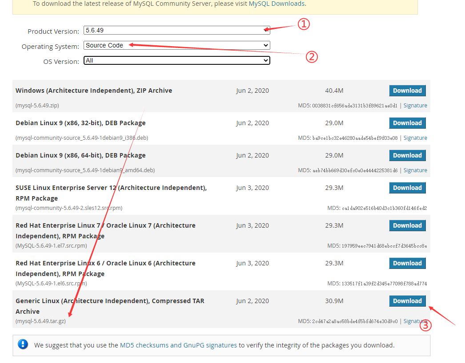The width and height of the screenshot is (465, 363).
Task: Click the 40.4M file size value
Action: pyautogui.click(x=334, y=91)
